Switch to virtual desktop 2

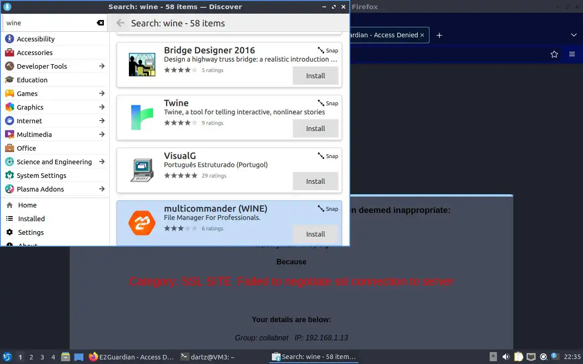31,357
